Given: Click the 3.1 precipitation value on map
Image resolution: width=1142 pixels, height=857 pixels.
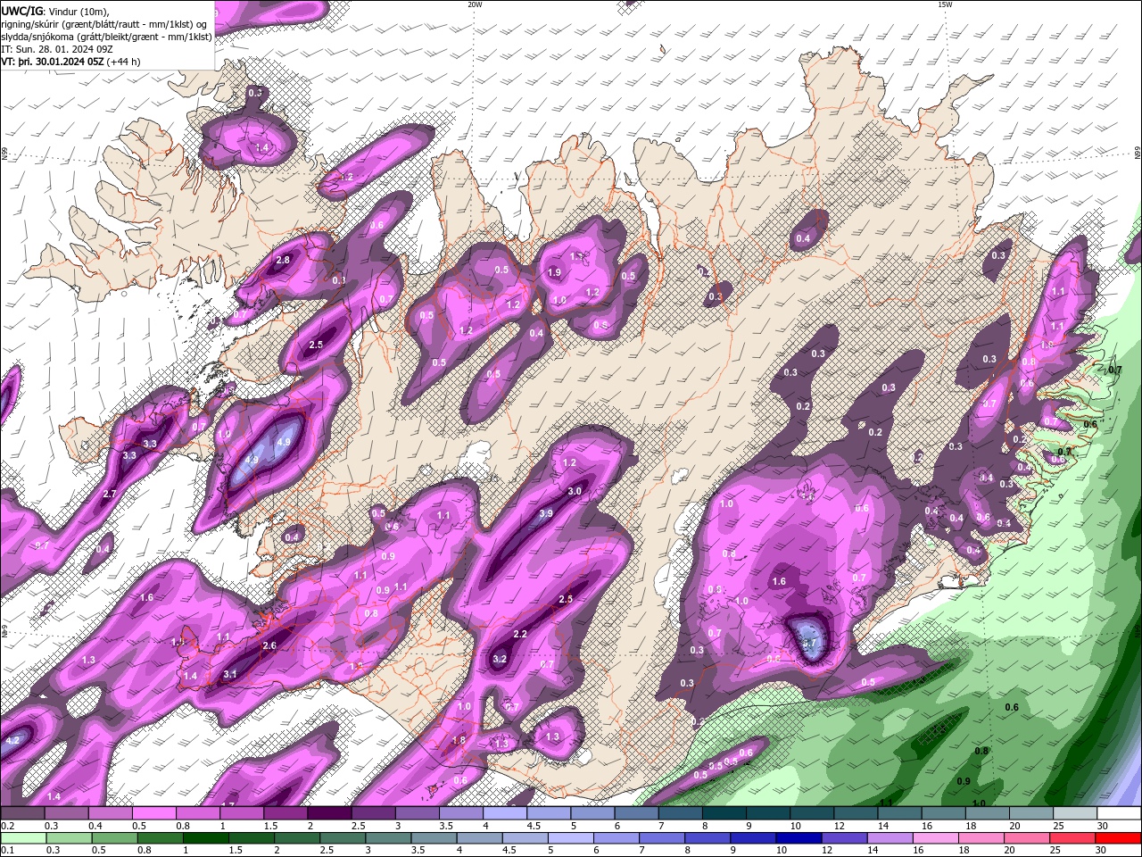Looking at the screenshot, I should click(229, 674).
